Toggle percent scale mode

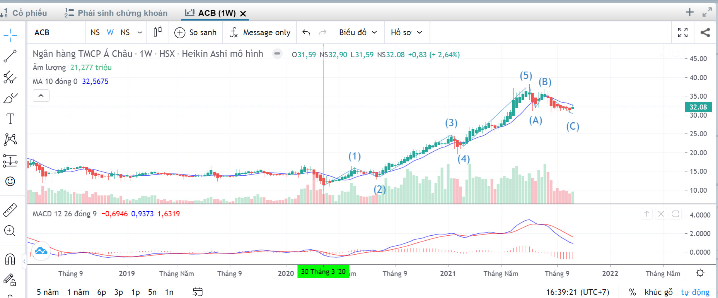pos(632,292)
